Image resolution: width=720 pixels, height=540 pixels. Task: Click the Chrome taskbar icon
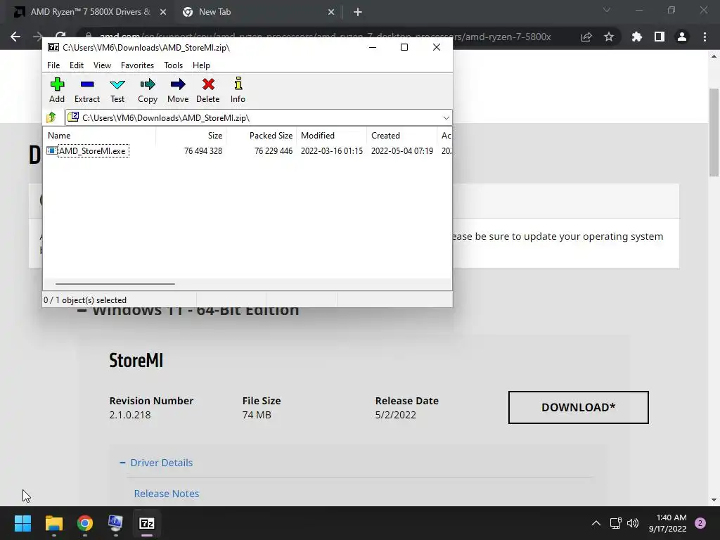pos(85,523)
